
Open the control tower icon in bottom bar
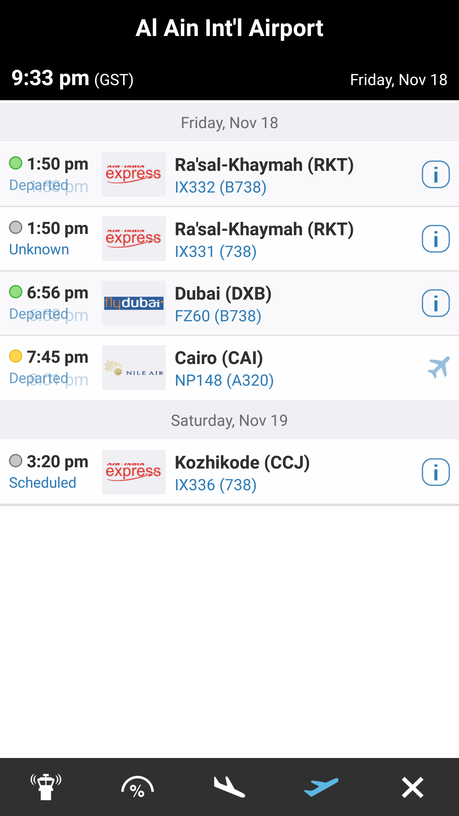coord(46,787)
